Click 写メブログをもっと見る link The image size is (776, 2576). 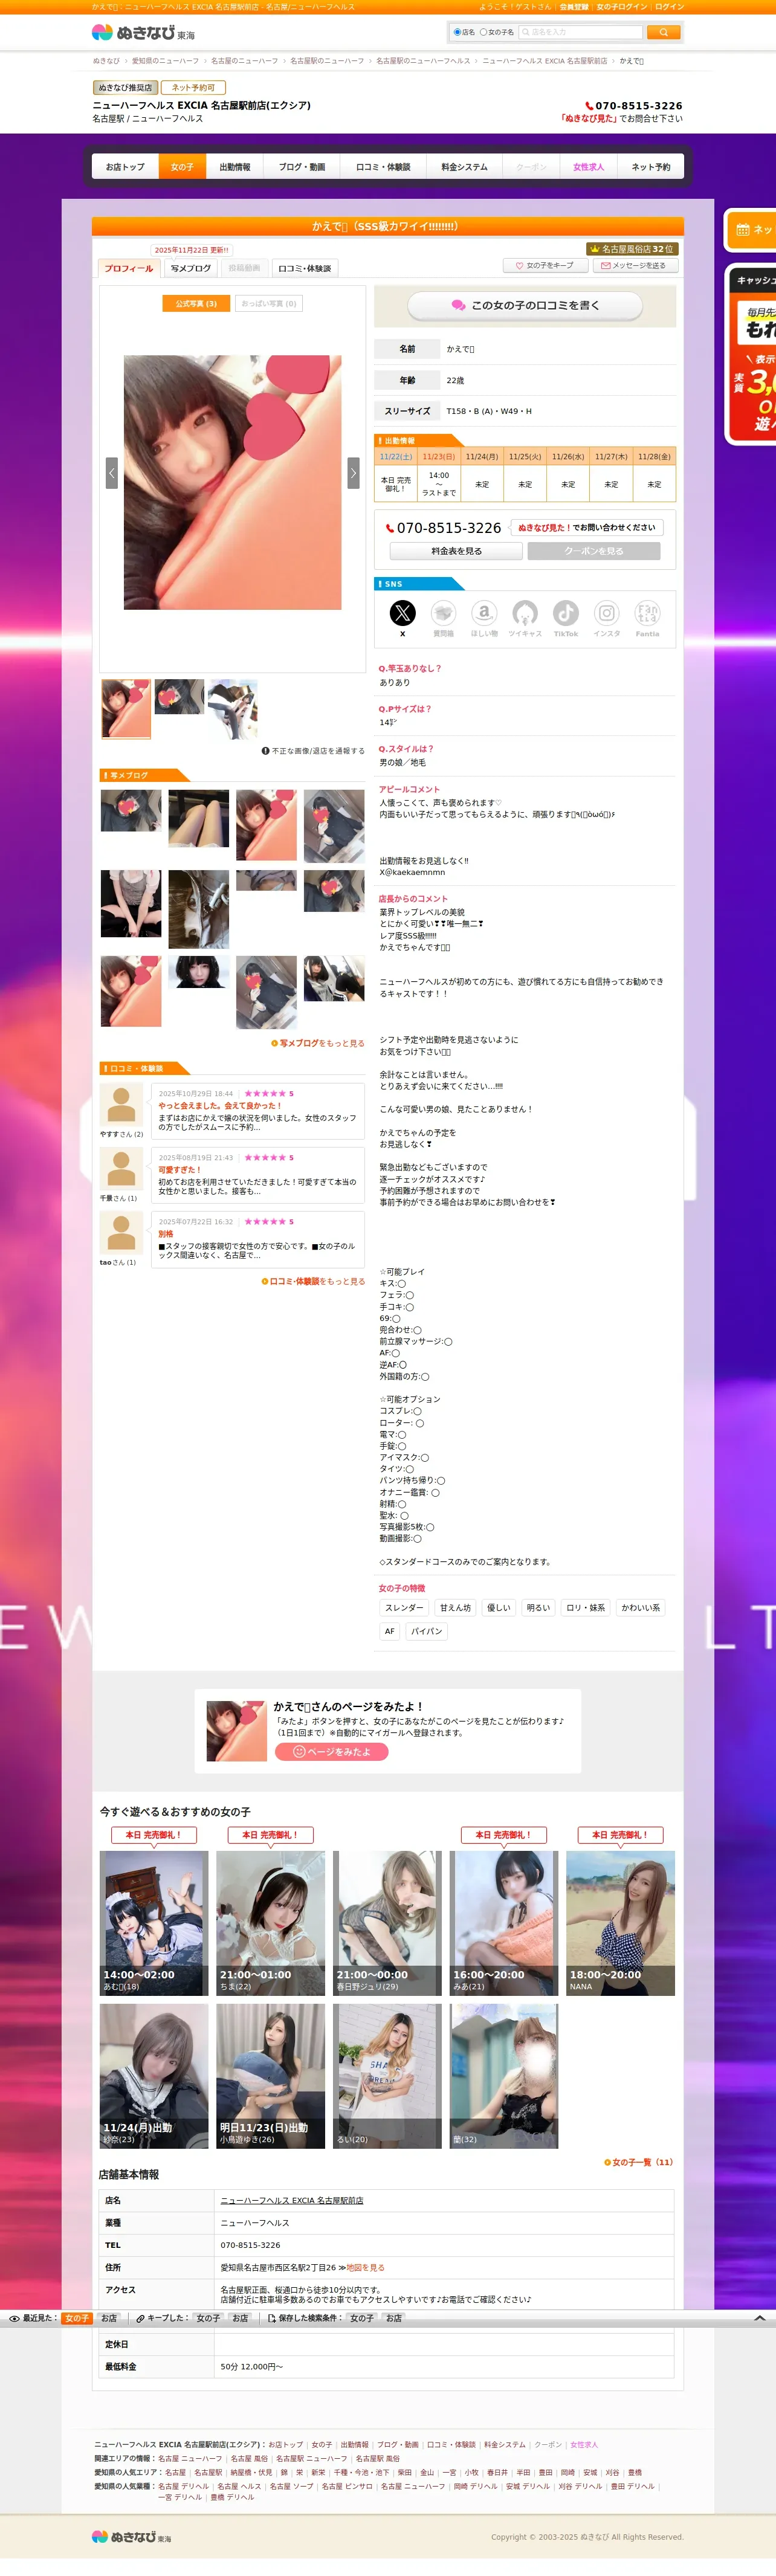[318, 1043]
